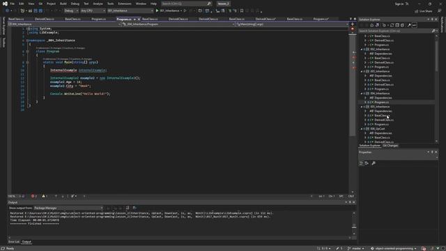This screenshot has height=251, width=446.
Task: Click the Solution Explorer collapse all icon
Action: pos(397,25)
